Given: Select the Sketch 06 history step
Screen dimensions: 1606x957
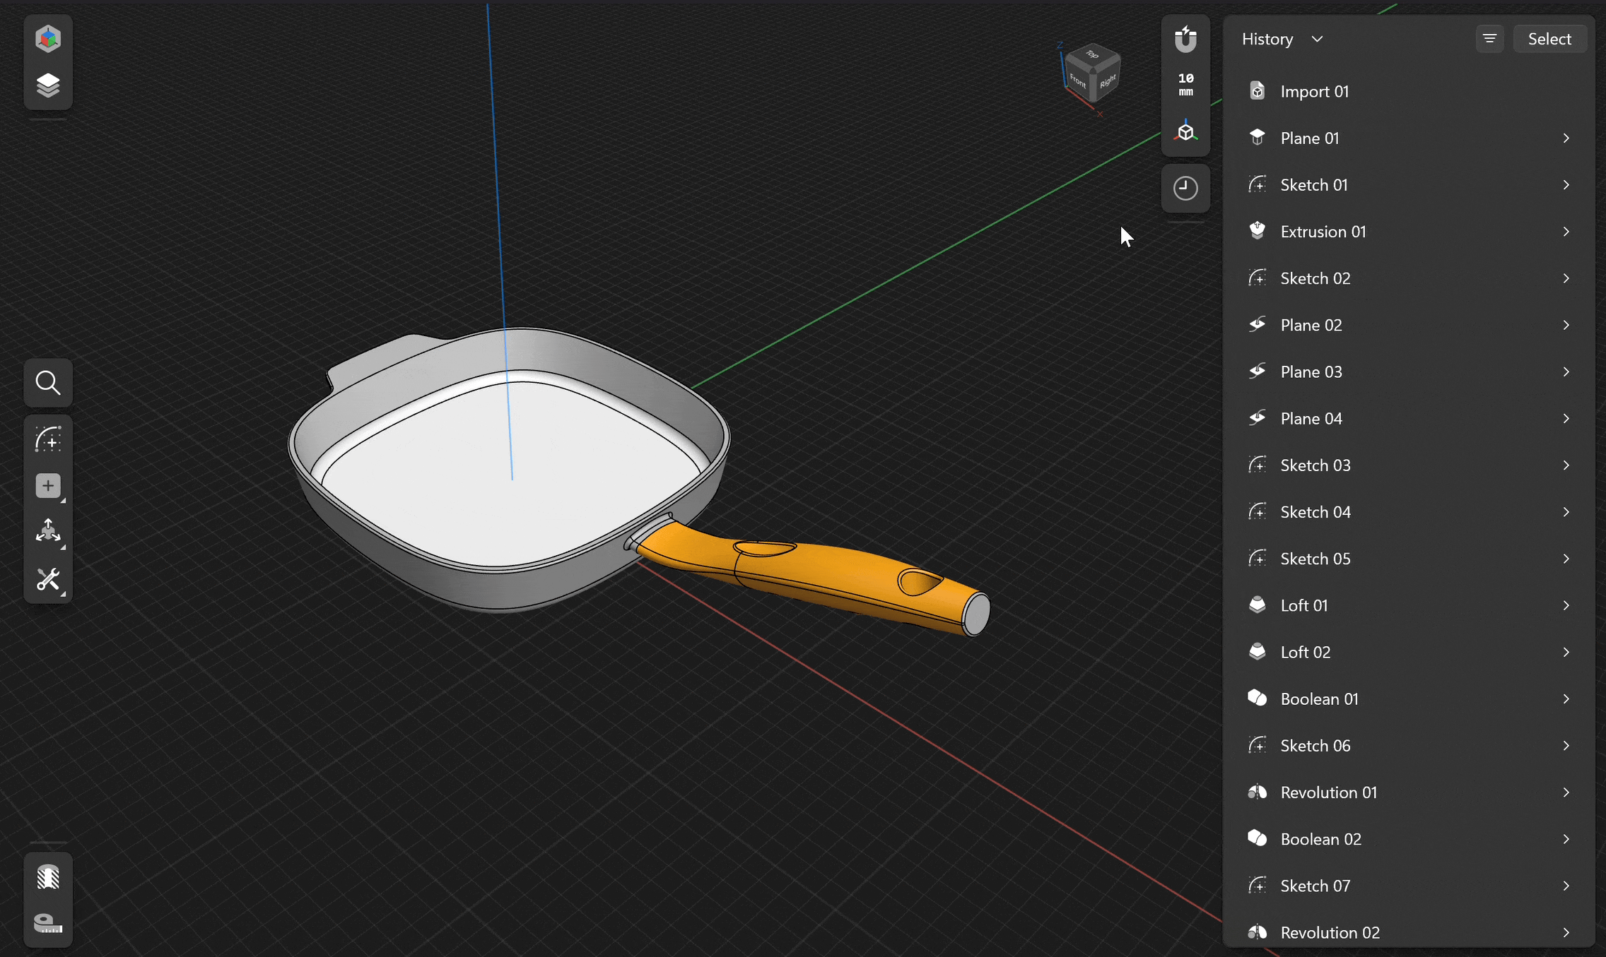Looking at the screenshot, I should 1408,745.
